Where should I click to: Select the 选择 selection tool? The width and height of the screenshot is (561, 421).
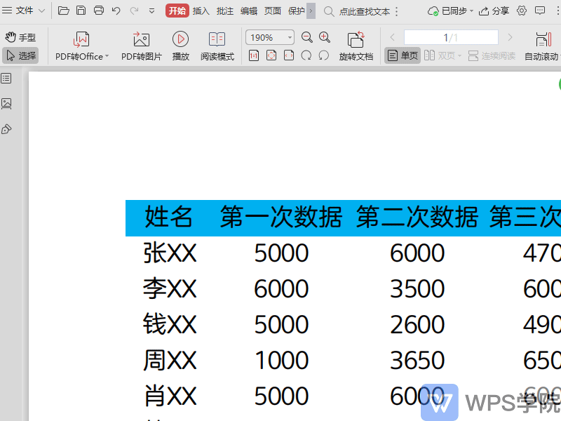[x=20, y=55]
